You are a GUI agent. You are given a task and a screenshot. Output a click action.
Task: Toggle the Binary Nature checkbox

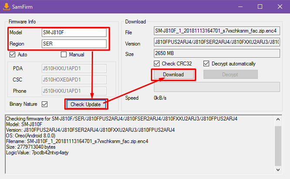pos(45,104)
